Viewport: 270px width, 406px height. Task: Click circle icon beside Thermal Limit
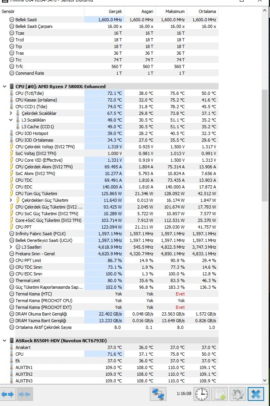tap(12, 281)
